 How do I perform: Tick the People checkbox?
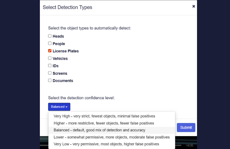(50, 43)
